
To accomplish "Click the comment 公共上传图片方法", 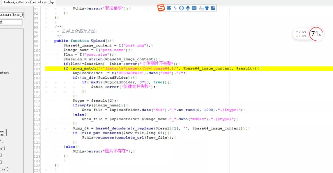I will [x=78, y=31].
